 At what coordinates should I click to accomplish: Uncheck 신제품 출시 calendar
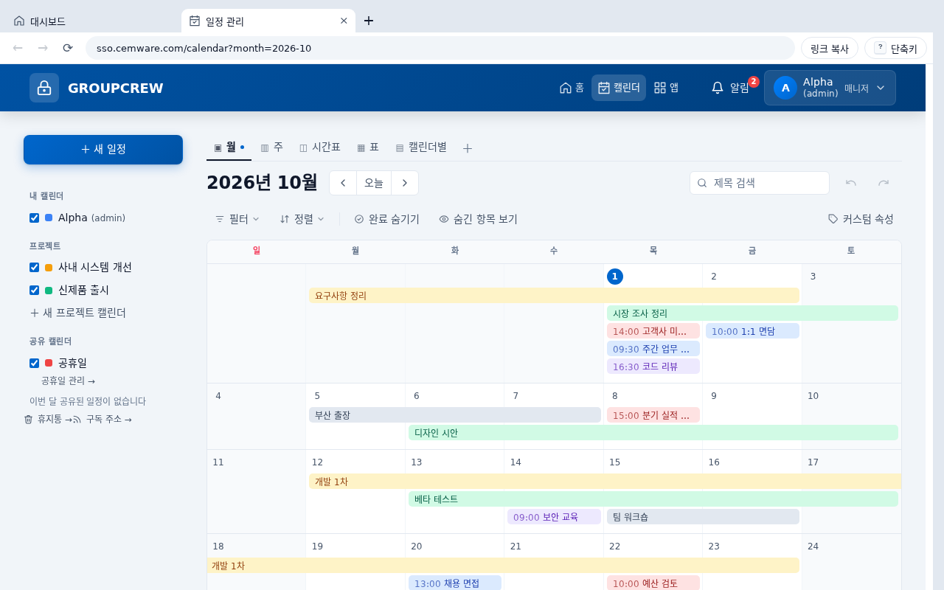34,290
